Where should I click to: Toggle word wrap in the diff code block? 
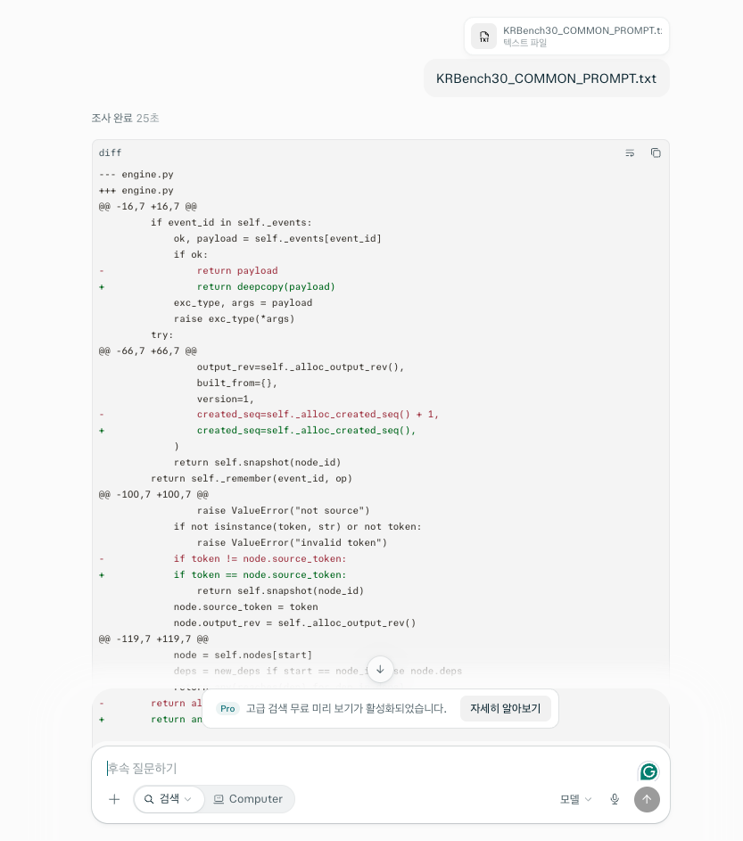pyautogui.click(x=630, y=153)
